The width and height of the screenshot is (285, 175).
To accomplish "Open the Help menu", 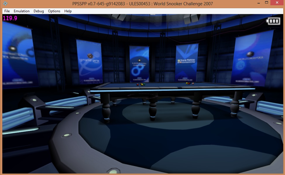I will [x=68, y=11].
